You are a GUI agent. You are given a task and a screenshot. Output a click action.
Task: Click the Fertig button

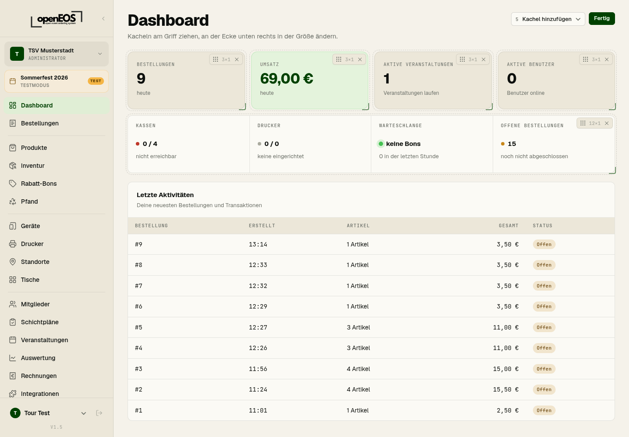point(601,18)
